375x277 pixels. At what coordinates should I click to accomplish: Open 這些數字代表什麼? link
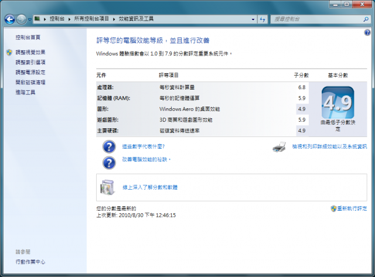(143, 146)
